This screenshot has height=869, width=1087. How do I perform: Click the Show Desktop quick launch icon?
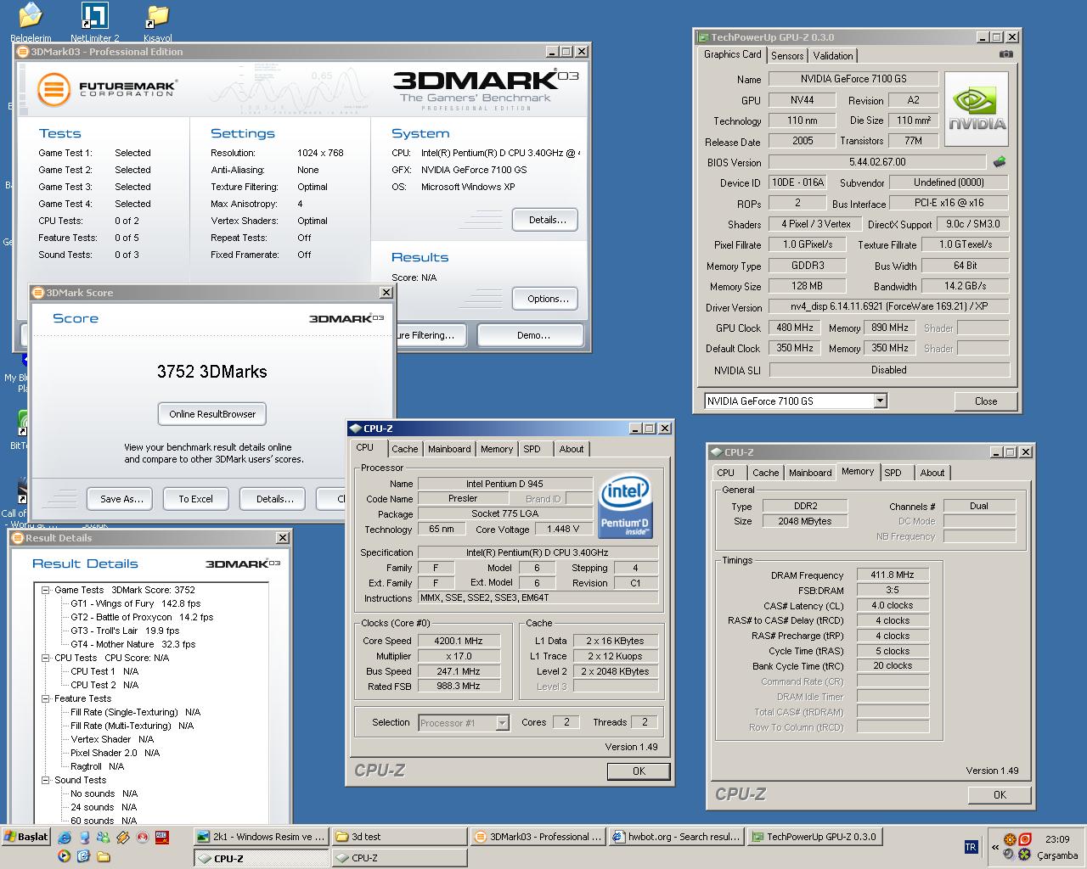coord(85,838)
